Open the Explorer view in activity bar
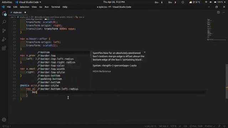This screenshot has width=228, height=128. tap(4, 14)
